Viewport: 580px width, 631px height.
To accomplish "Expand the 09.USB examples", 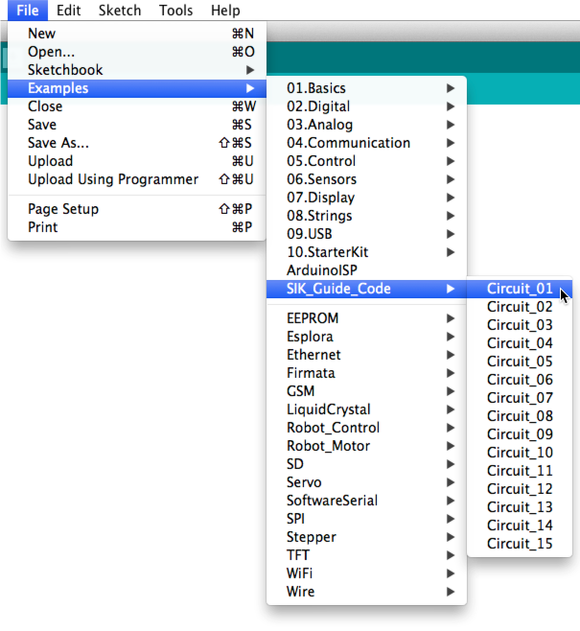I will point(366,234).
